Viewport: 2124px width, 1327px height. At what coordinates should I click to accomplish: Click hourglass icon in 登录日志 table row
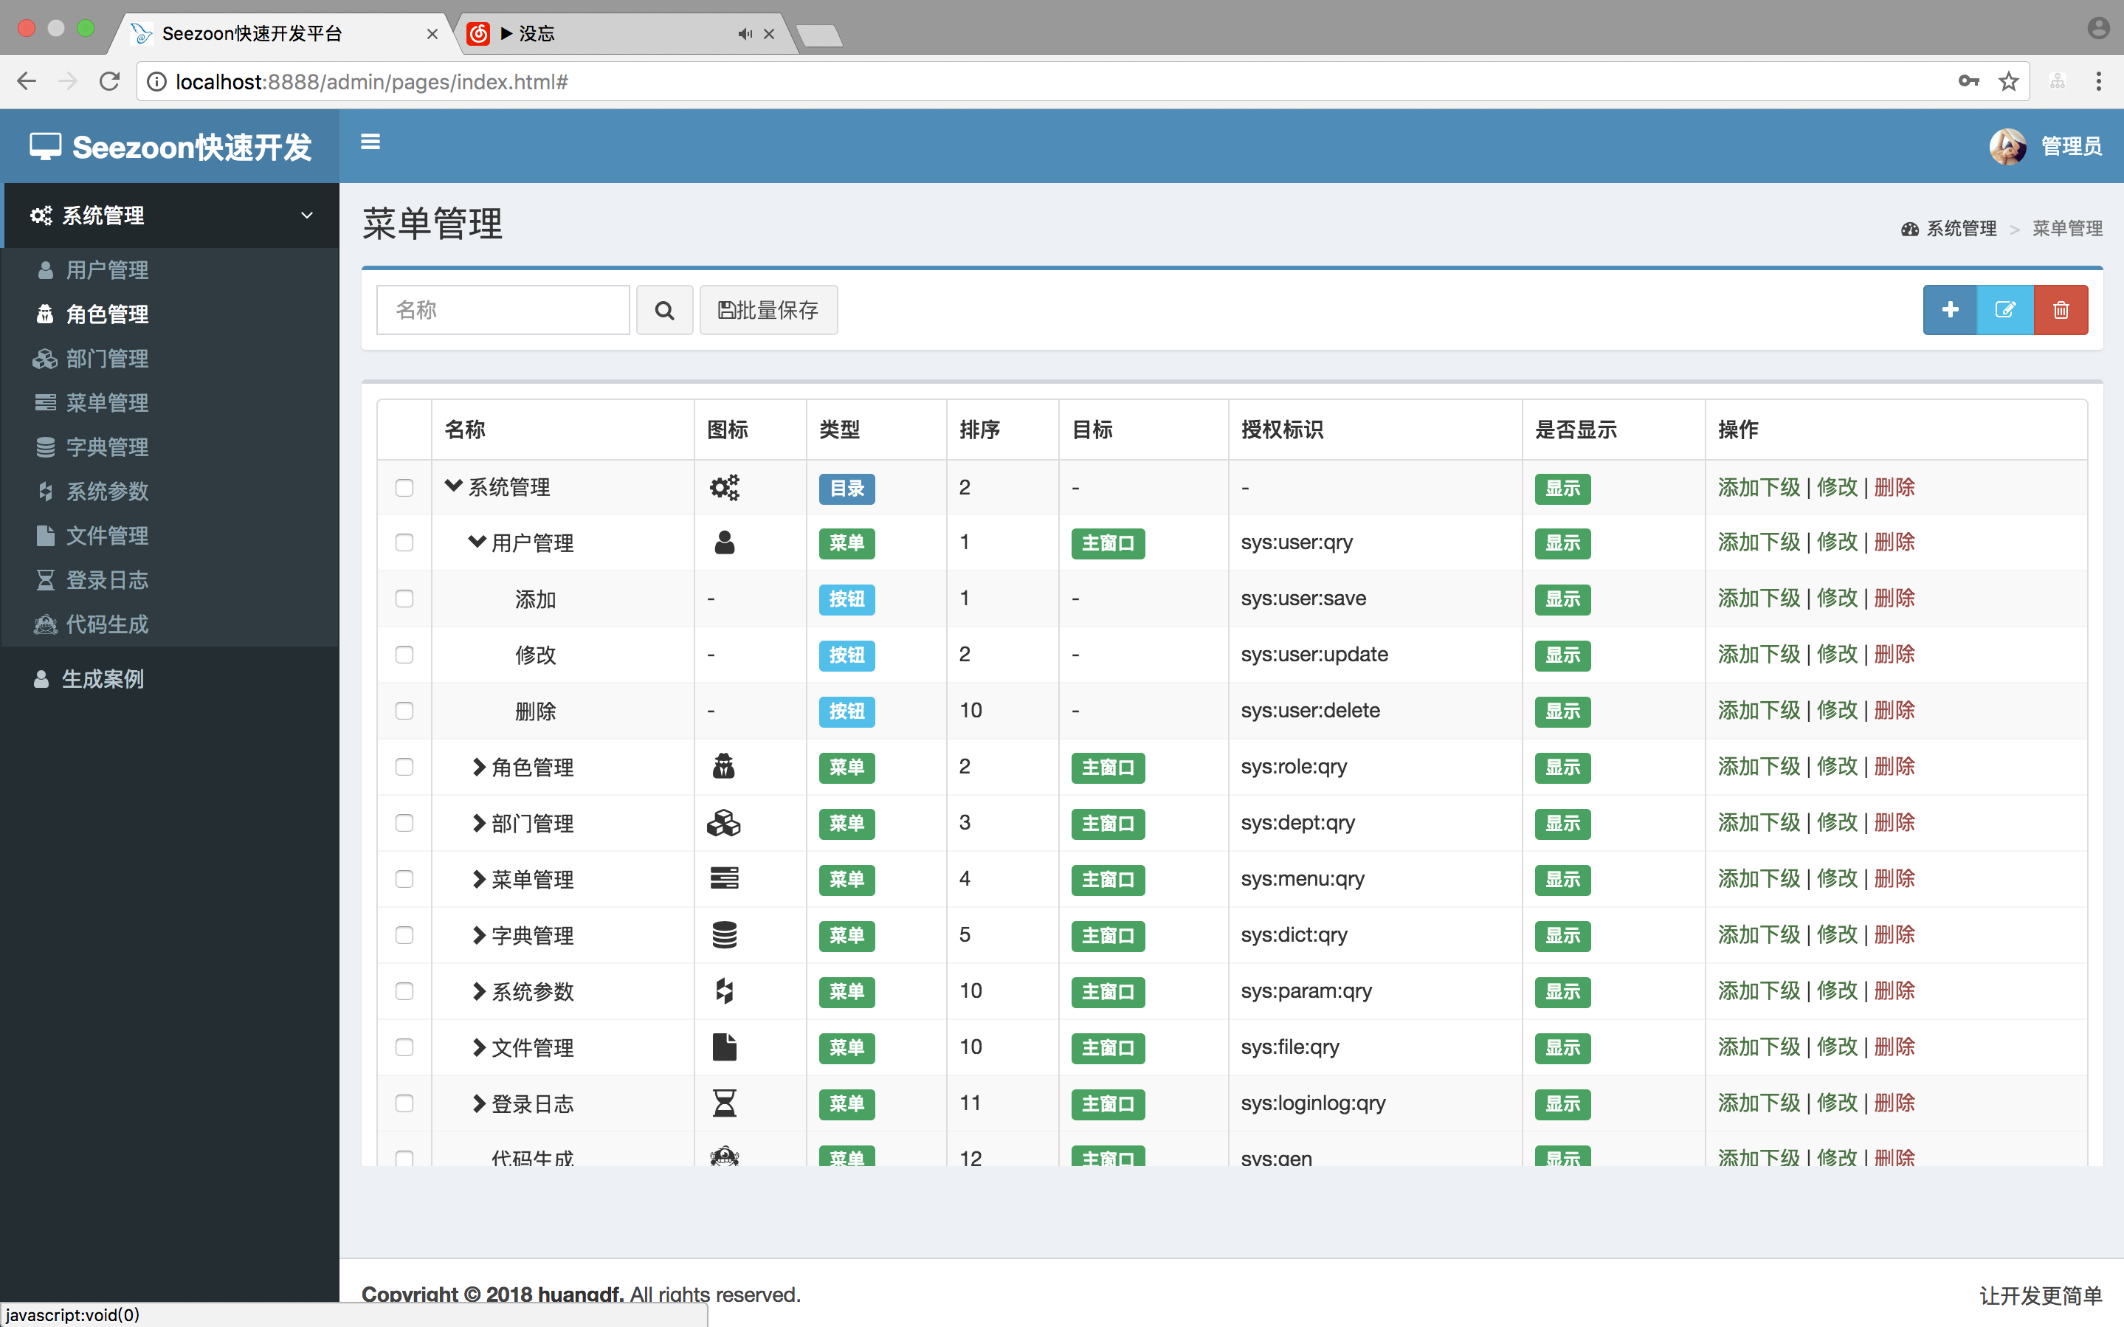point(724,1103)
